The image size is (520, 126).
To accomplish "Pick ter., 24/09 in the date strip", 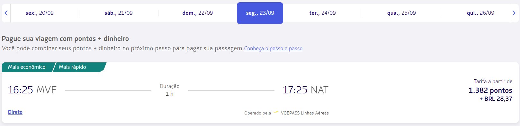I will click(x=322, y=13).
